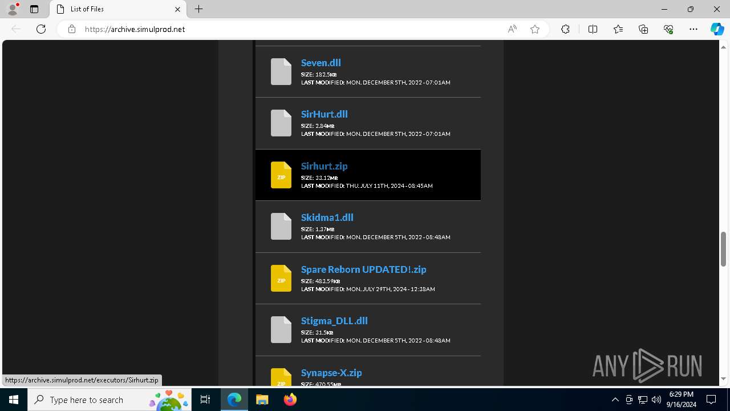Click the page scrollbar thumb

[x=723, y=249]
